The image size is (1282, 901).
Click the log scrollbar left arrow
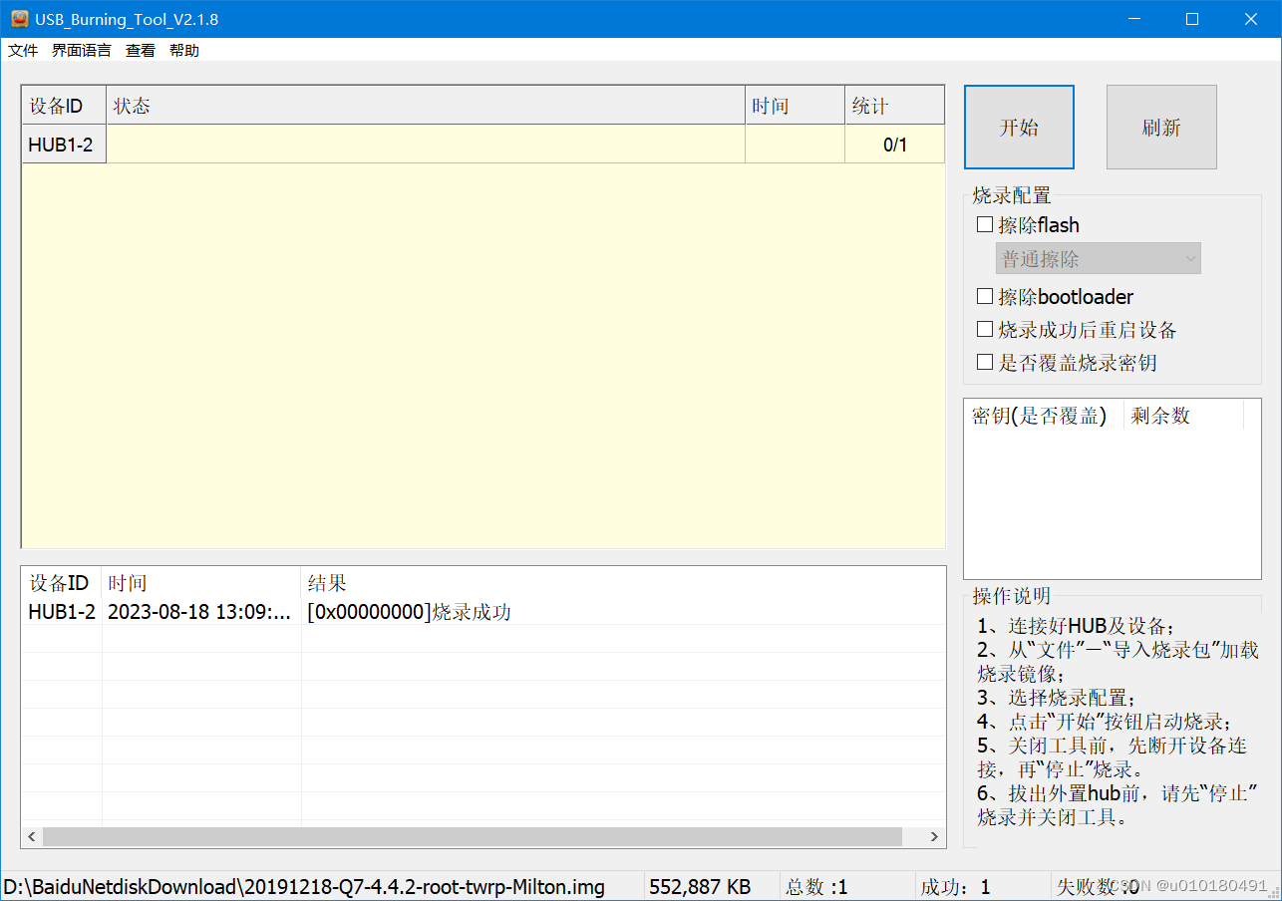32,836
